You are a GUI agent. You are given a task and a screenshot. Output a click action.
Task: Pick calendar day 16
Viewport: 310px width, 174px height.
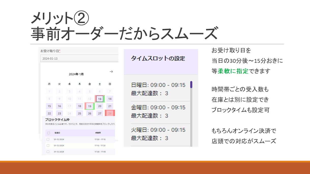coord(59,106)
